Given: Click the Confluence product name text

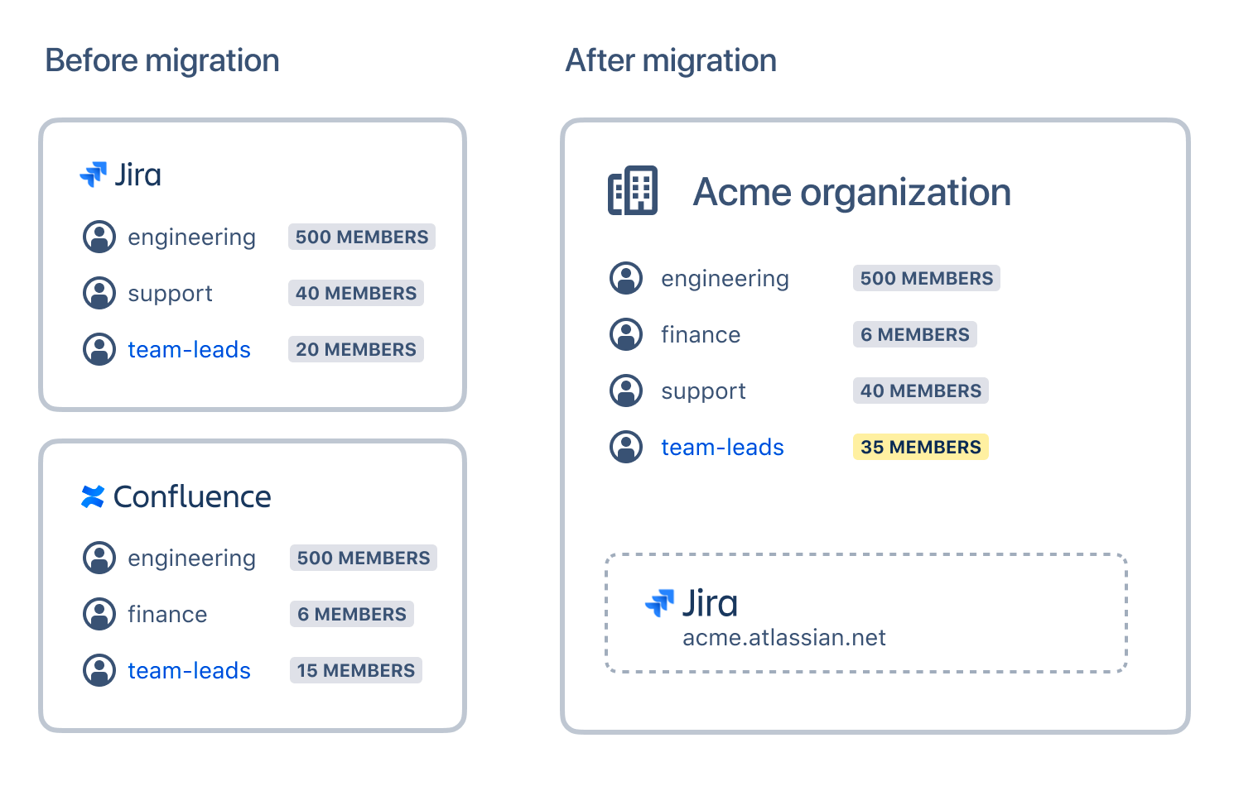Looking at the screenshot, I should pos(192,496).
